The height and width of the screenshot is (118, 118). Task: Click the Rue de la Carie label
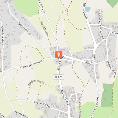[45, 28]
